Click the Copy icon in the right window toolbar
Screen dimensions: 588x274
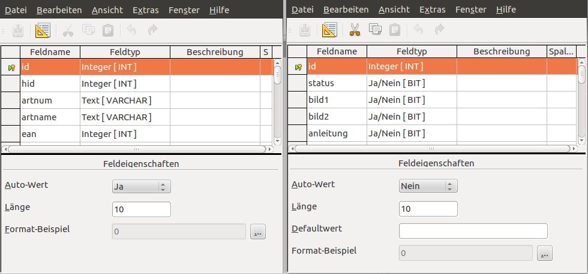375,29
